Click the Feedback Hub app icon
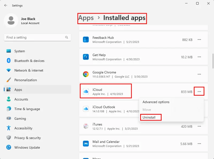Viewport: 214px width, 159px height. coord(86,39)
